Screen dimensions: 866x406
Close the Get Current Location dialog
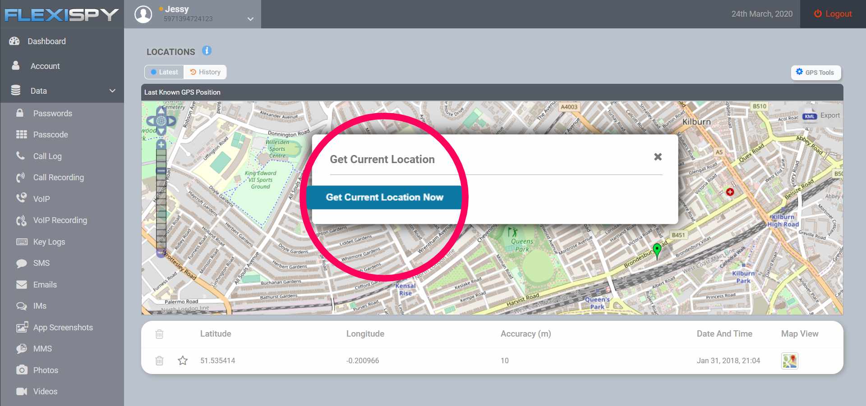[x=658, y=157]
